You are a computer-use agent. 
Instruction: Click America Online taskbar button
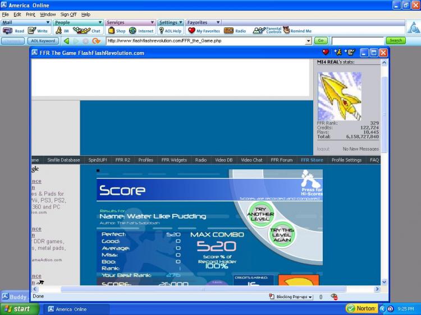(76, 309)
